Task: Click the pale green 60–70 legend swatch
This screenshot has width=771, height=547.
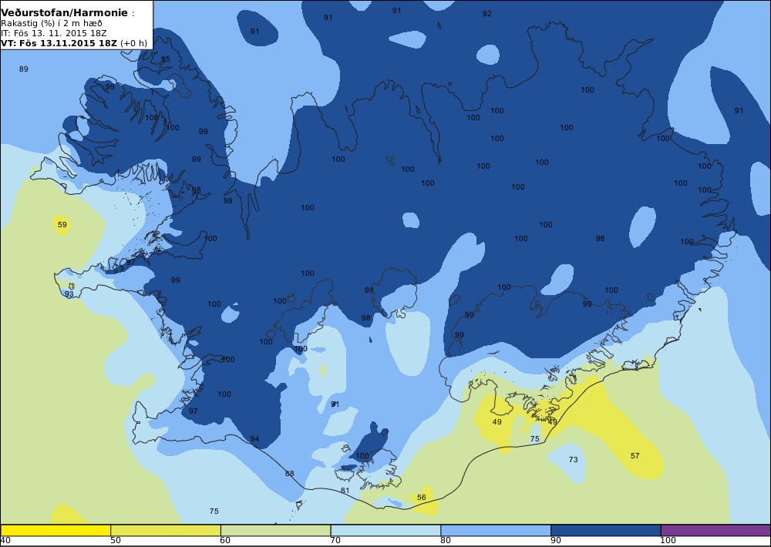Action: [x=276, y=530]
